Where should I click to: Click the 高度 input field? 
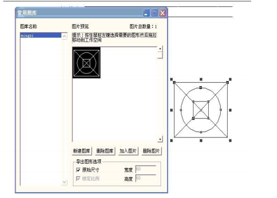(x=145, y=178)
